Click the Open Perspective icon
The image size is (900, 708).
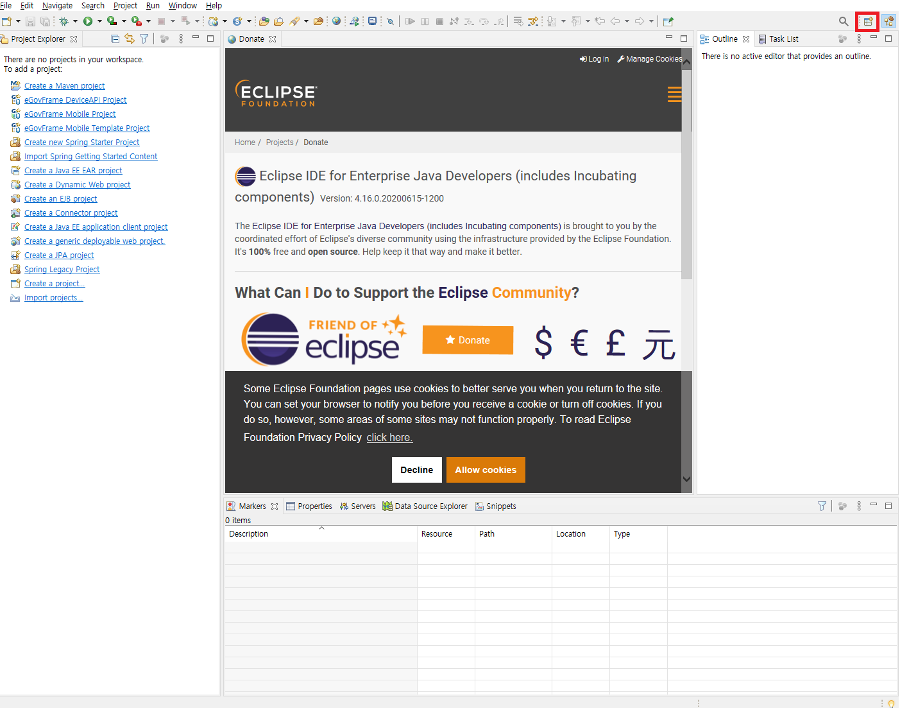(868, 21)
